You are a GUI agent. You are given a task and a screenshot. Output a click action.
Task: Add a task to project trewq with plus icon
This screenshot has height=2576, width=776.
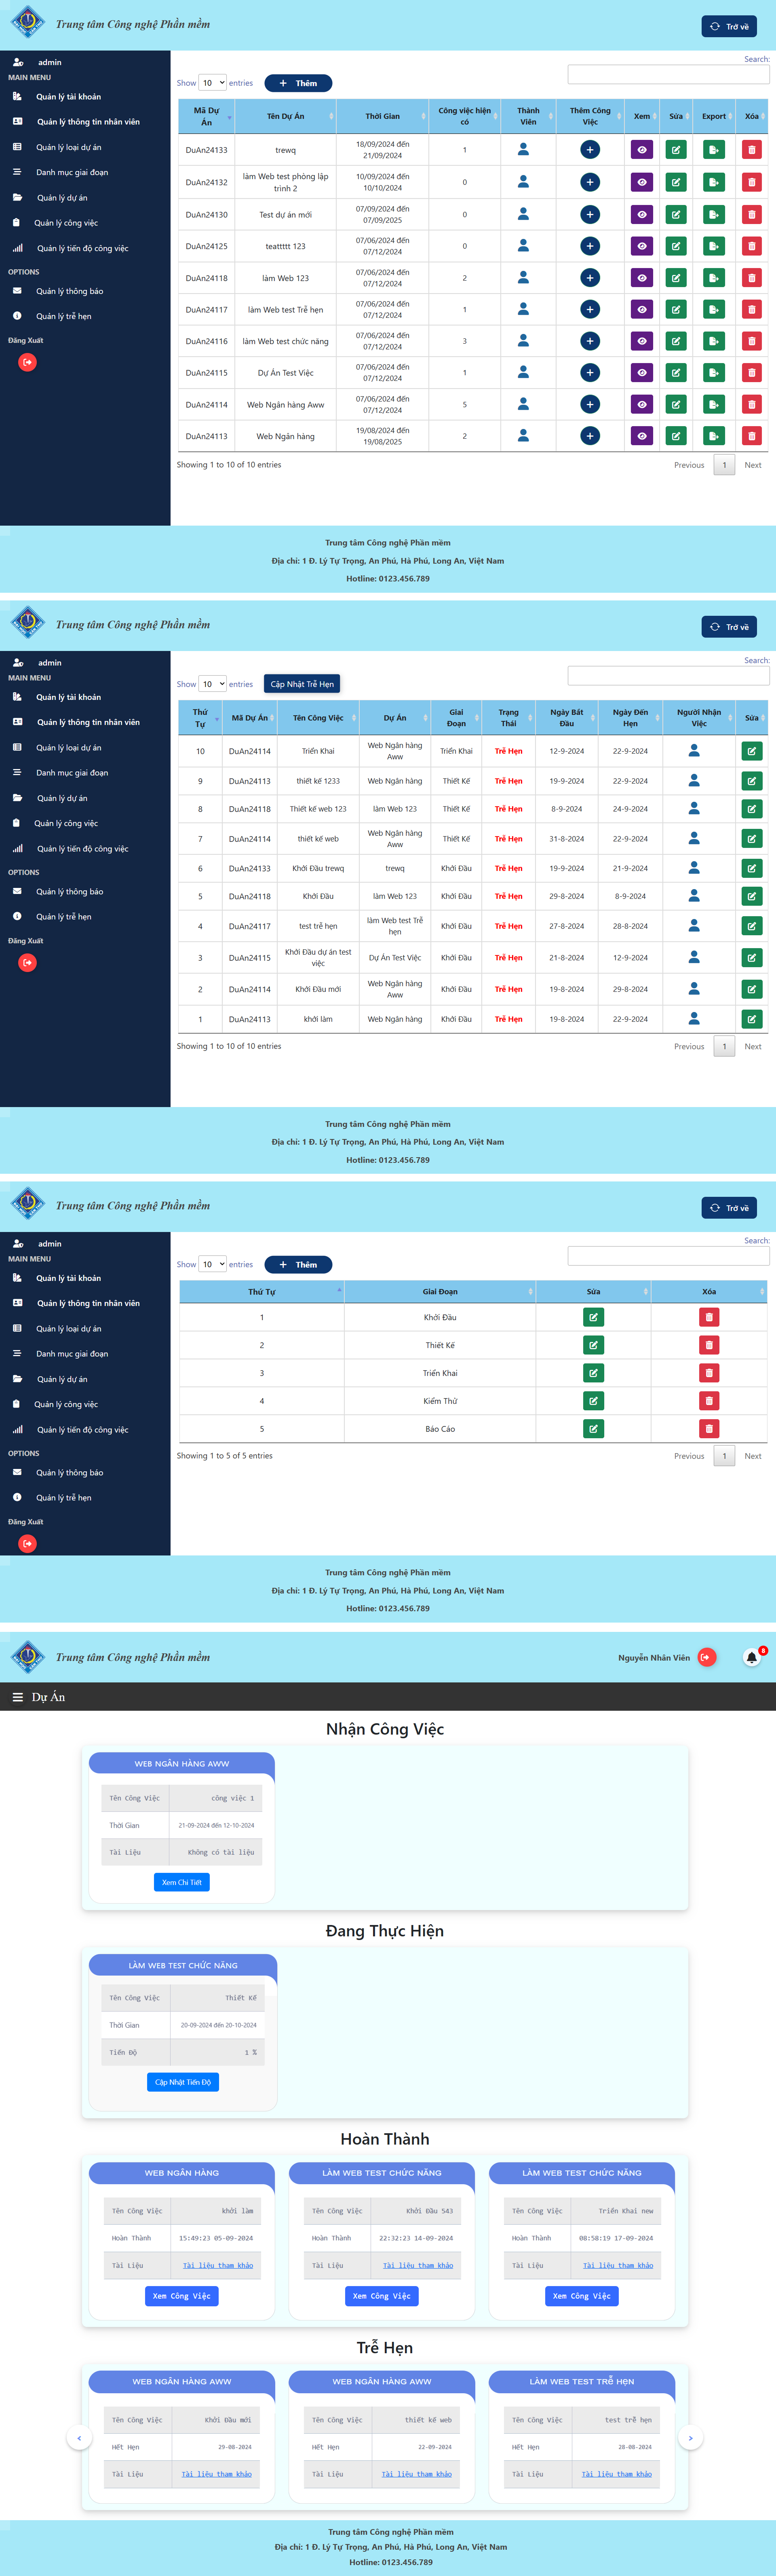(x=590, y=150)
